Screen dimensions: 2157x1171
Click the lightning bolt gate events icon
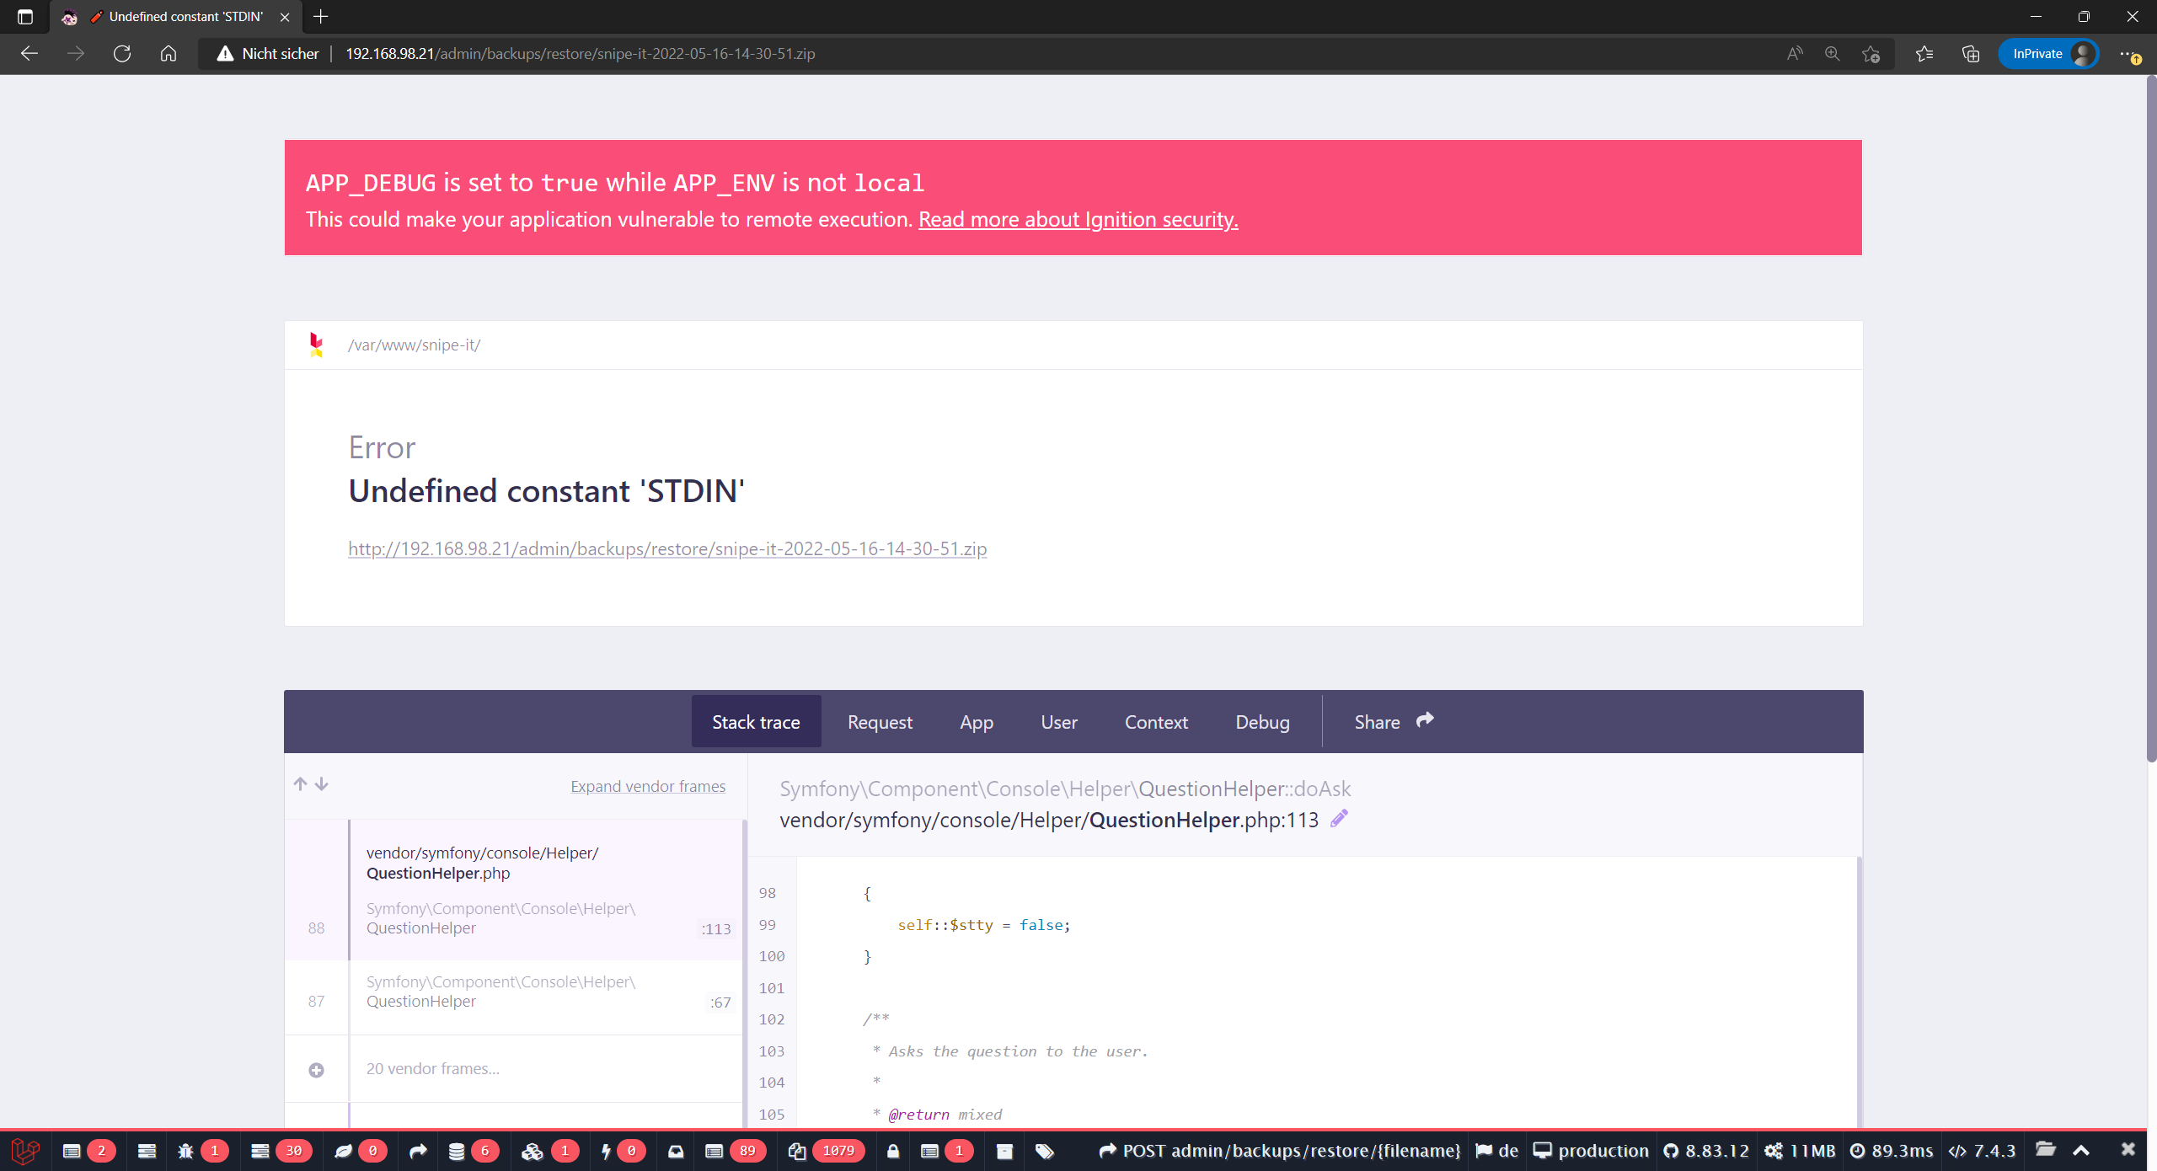[608, 1151]
